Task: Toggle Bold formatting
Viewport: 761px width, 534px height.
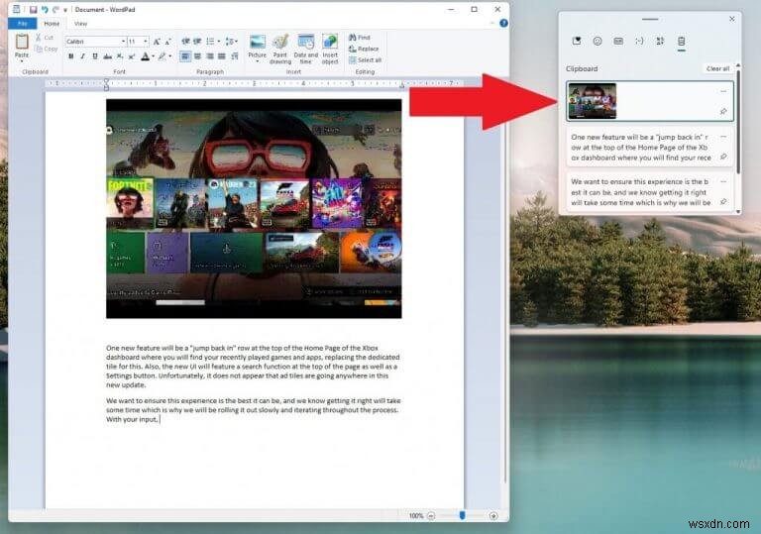Action: (71, 56)
